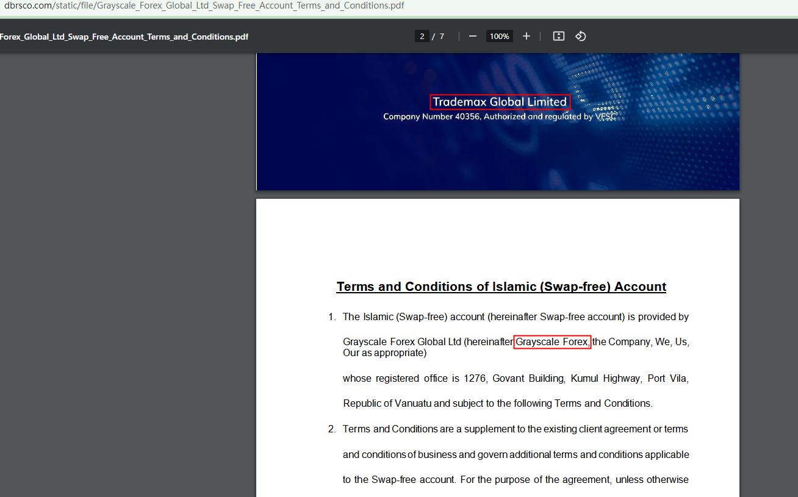Click the PDF file name in toolbar
Screen dimensions: 798x497
coord(124,37)
